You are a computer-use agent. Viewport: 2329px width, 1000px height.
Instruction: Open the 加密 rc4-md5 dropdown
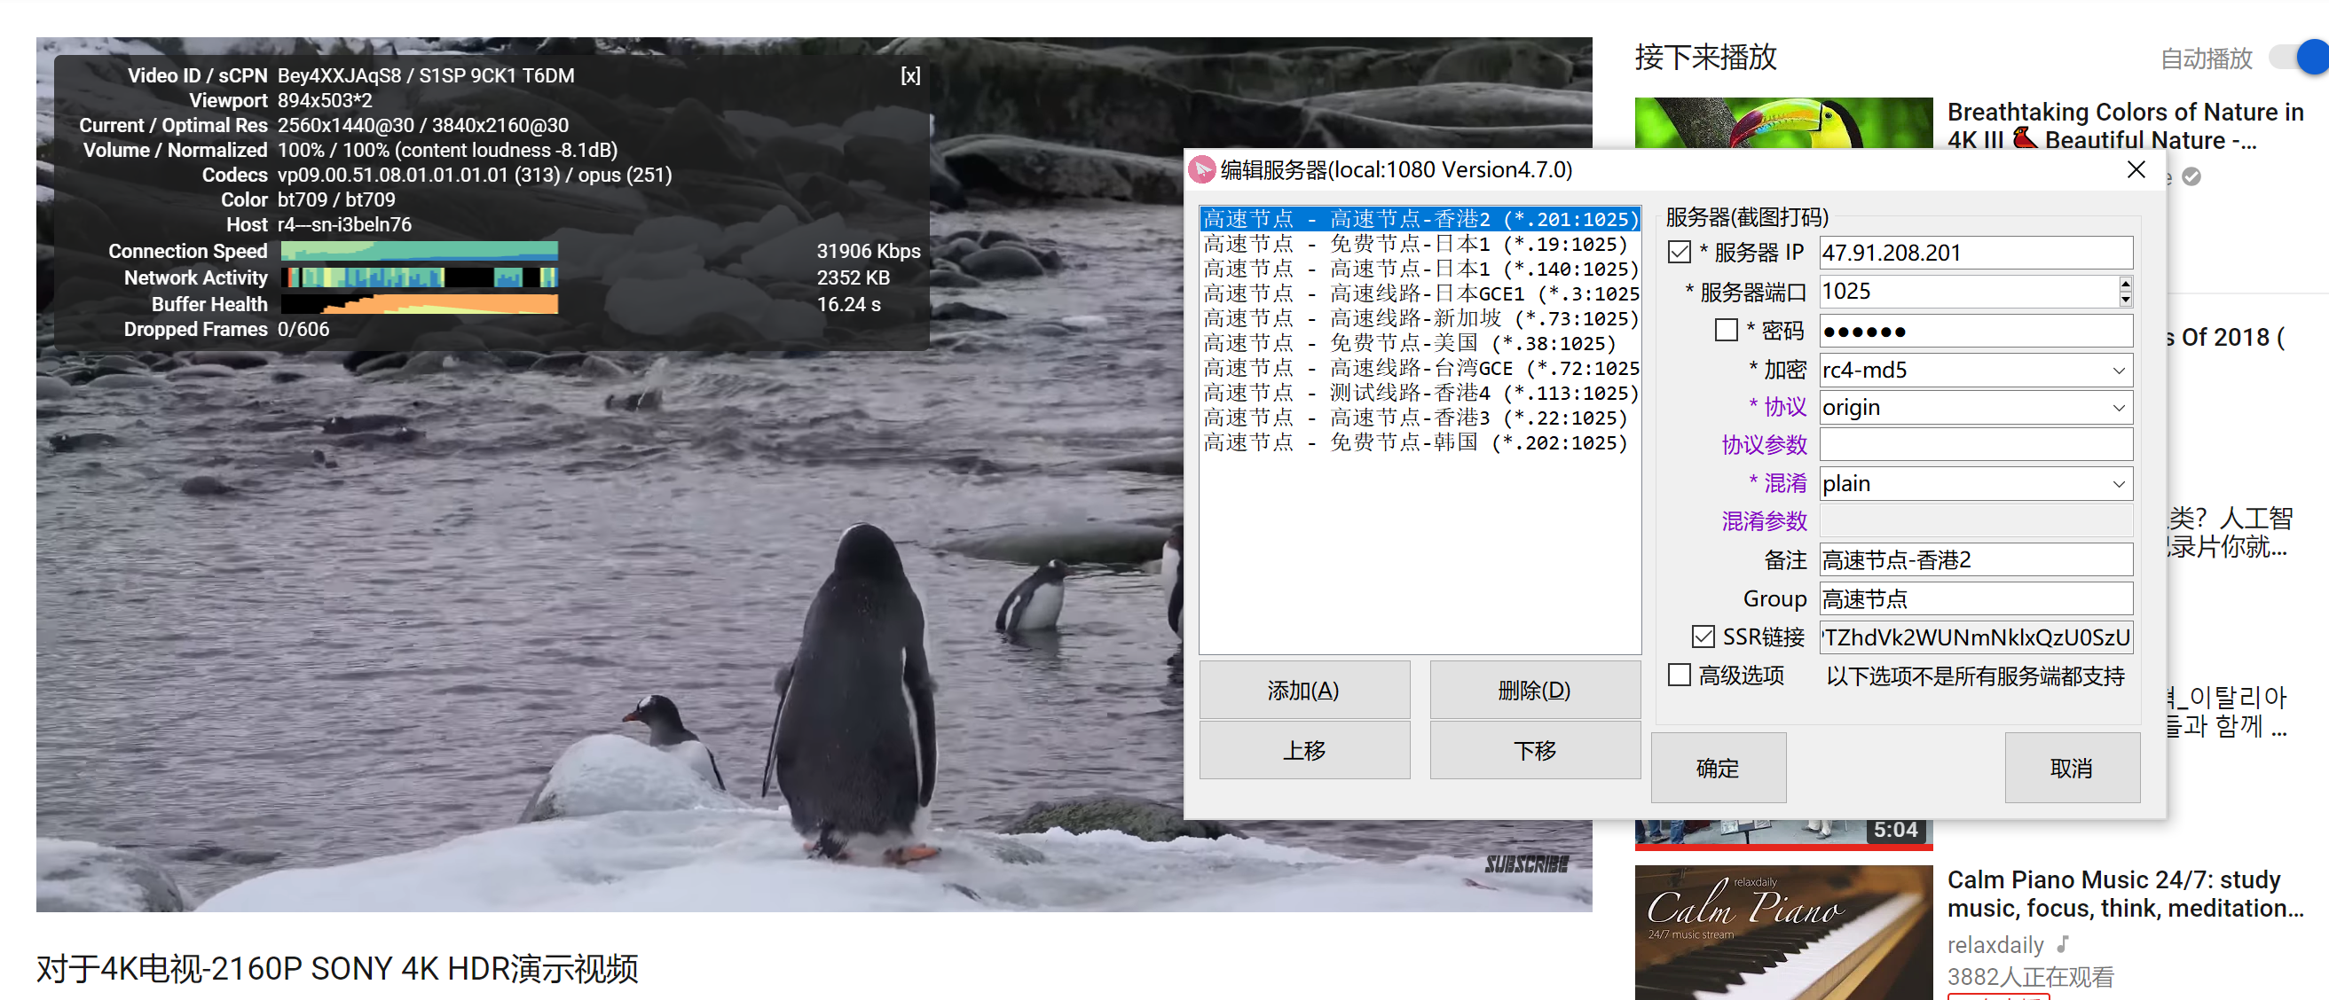tap(2119, 370)
